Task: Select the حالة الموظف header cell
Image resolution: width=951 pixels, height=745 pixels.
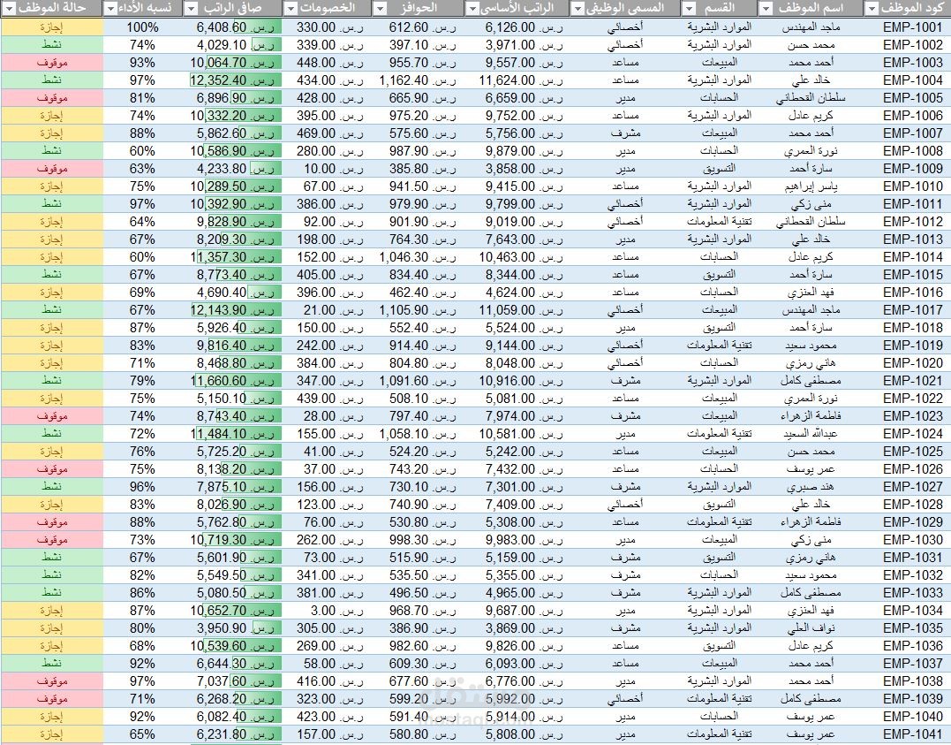Action: [51, 9]
